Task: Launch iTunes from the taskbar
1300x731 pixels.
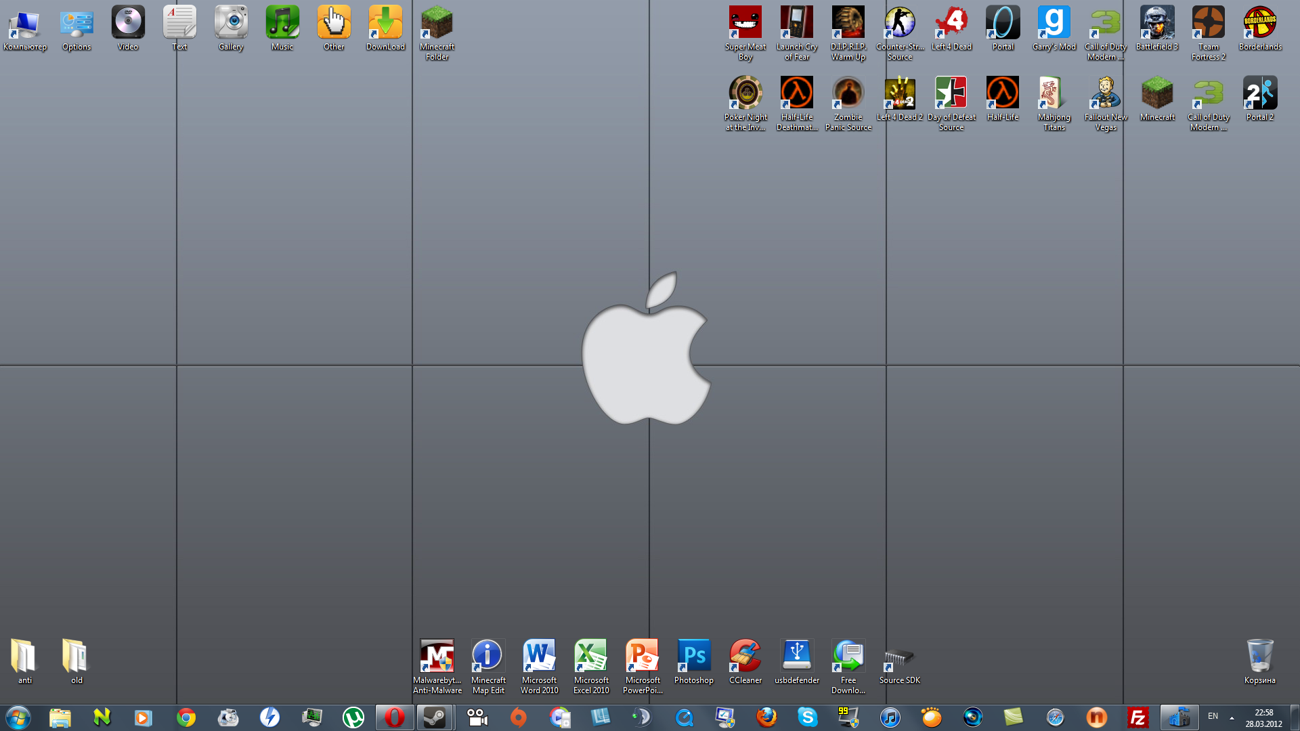Action: coord(890,717)
